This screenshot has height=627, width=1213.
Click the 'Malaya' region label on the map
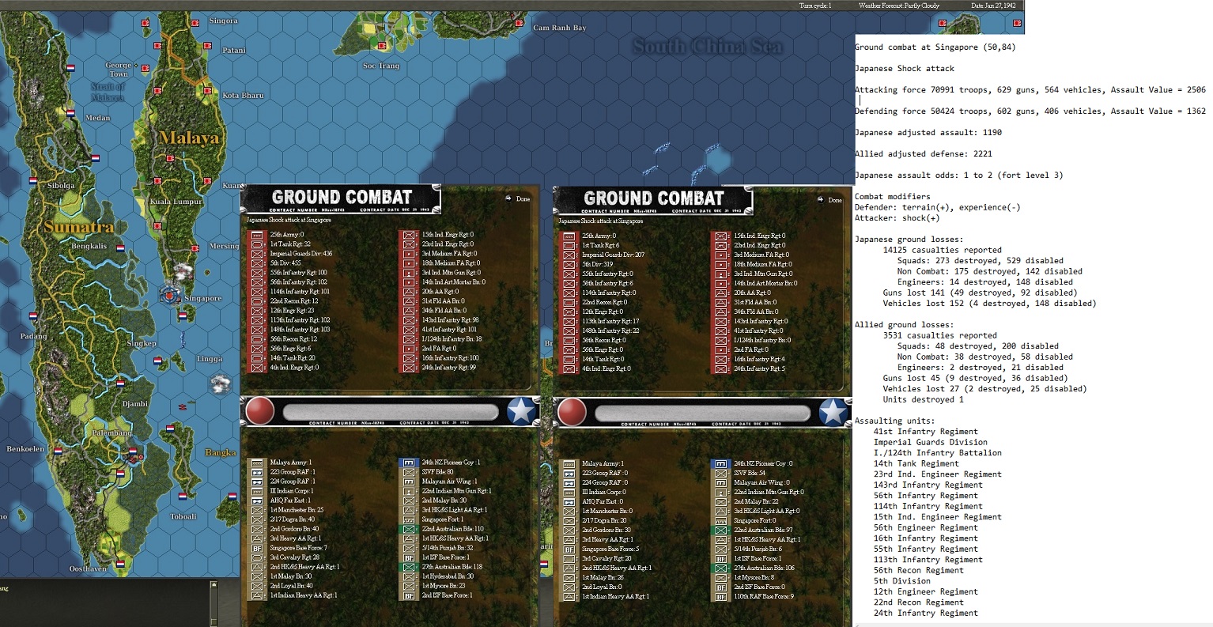click(x=189, y=138)
